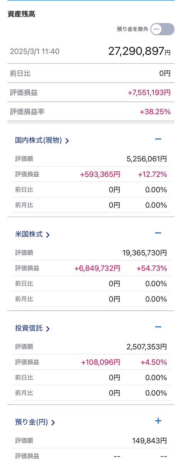This screenshot has width=182, height=461.
Task: Select the total balance 27,290,897円
Action: click(x=139, y=51)
